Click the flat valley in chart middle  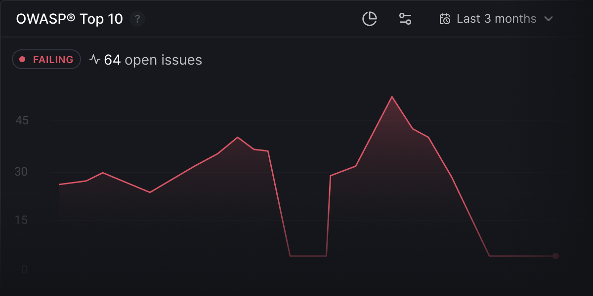click(x=308, y=256)
